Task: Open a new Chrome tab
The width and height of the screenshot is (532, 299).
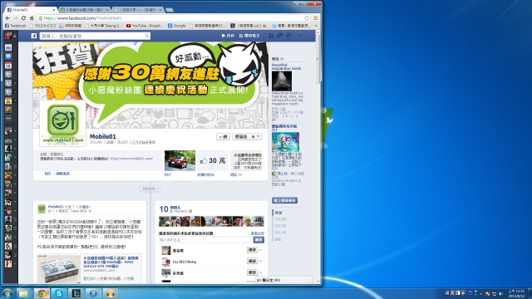Action: click(x=170, y=10)
